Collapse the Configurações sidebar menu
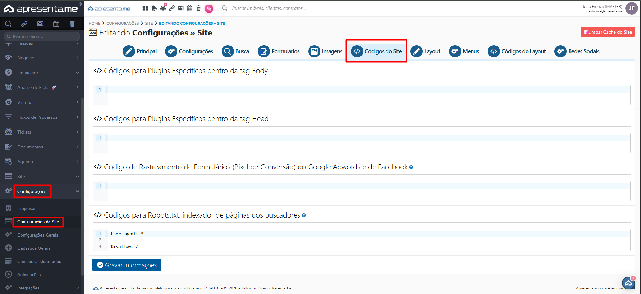 click(x=42, y=191)
